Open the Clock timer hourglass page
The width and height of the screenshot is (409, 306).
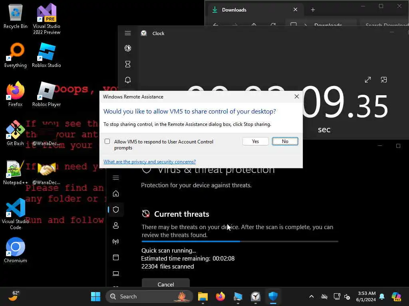[x=128, y=64]
